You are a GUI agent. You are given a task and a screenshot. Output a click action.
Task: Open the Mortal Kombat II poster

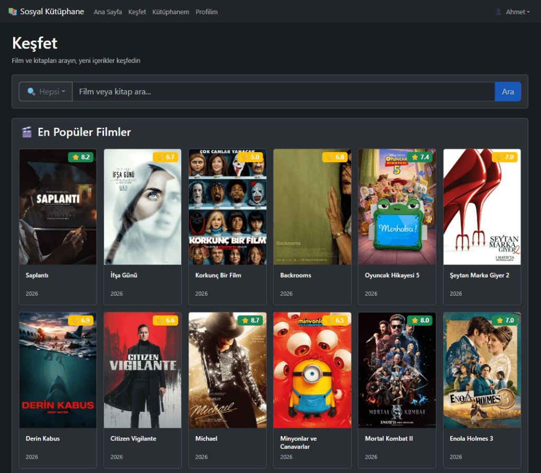point(397,370)
